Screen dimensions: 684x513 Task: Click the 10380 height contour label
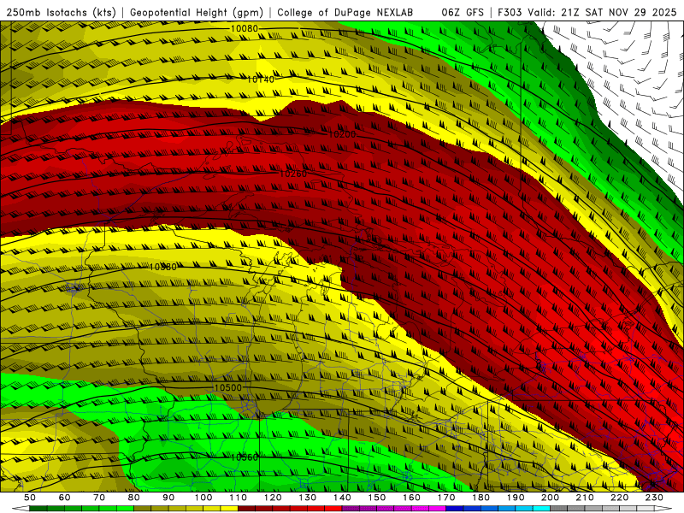pos(162,267)
